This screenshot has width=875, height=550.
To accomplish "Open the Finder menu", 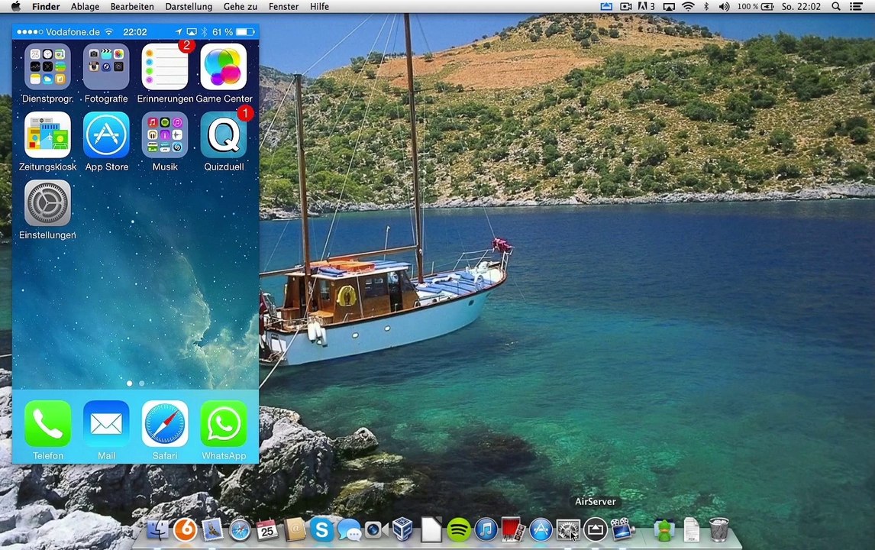I will tap(46, 6).
